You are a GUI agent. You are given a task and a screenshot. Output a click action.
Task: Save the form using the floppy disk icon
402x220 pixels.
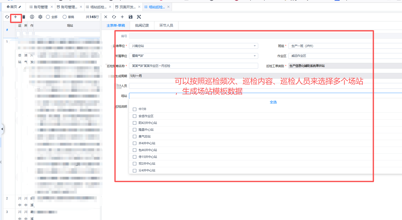click(130, 17)
